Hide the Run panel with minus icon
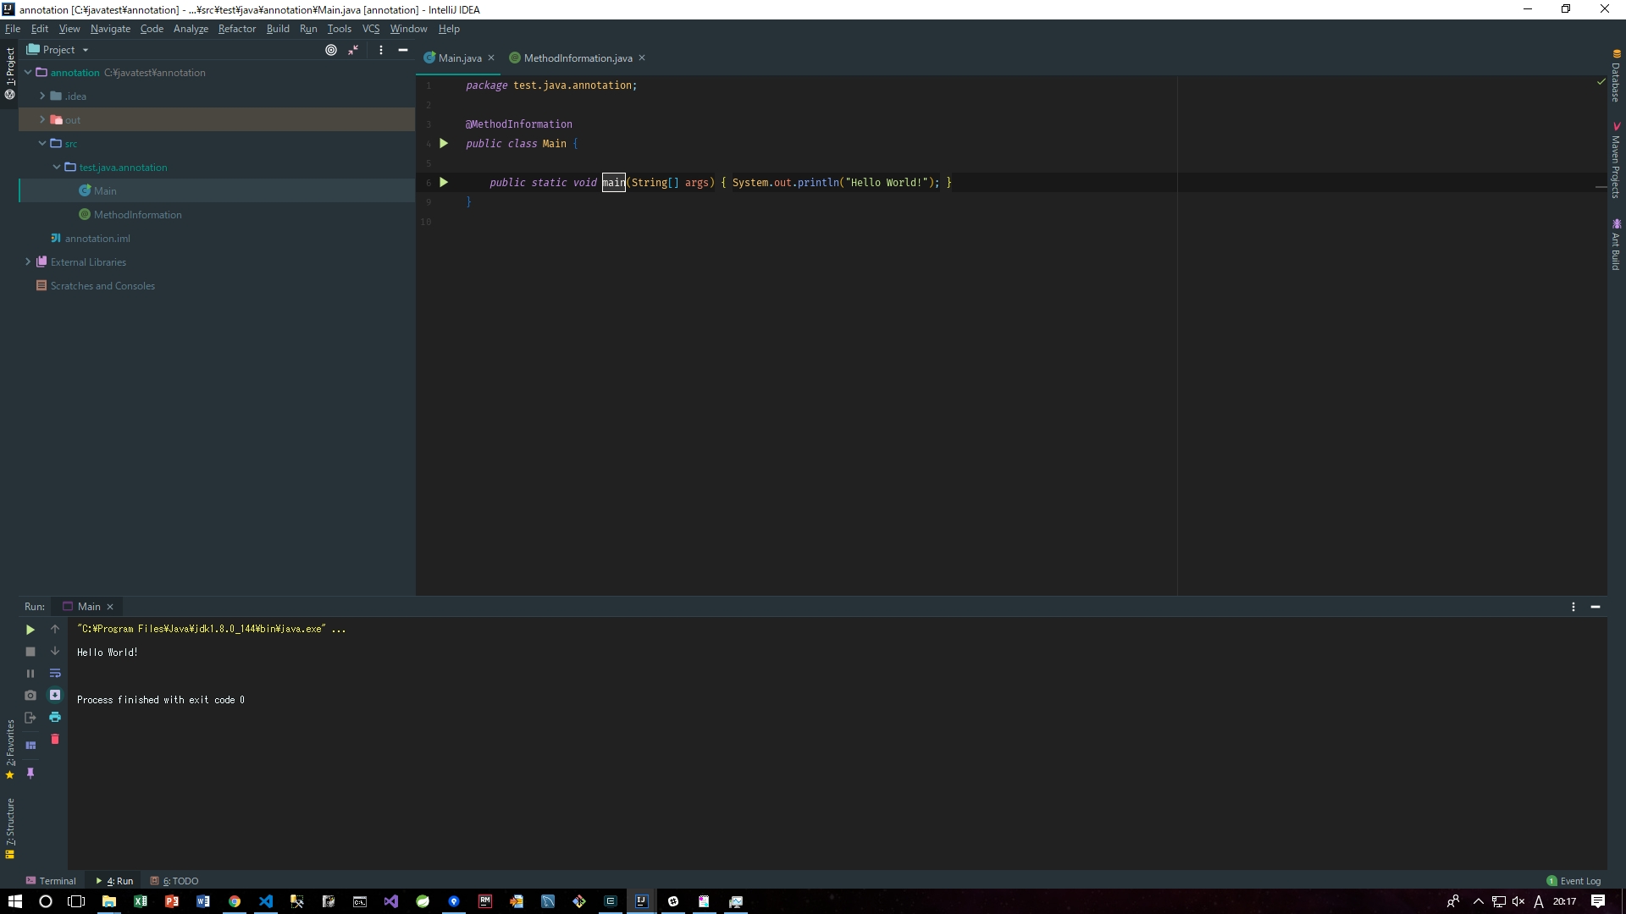The width and height of the screenshot is (1626, 914). point(1596,607)
